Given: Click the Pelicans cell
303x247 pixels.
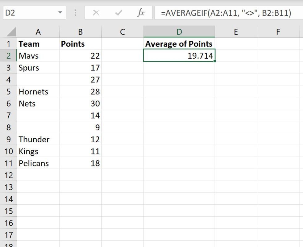Looking at the screenshot, I should click(x=38, y=163).
